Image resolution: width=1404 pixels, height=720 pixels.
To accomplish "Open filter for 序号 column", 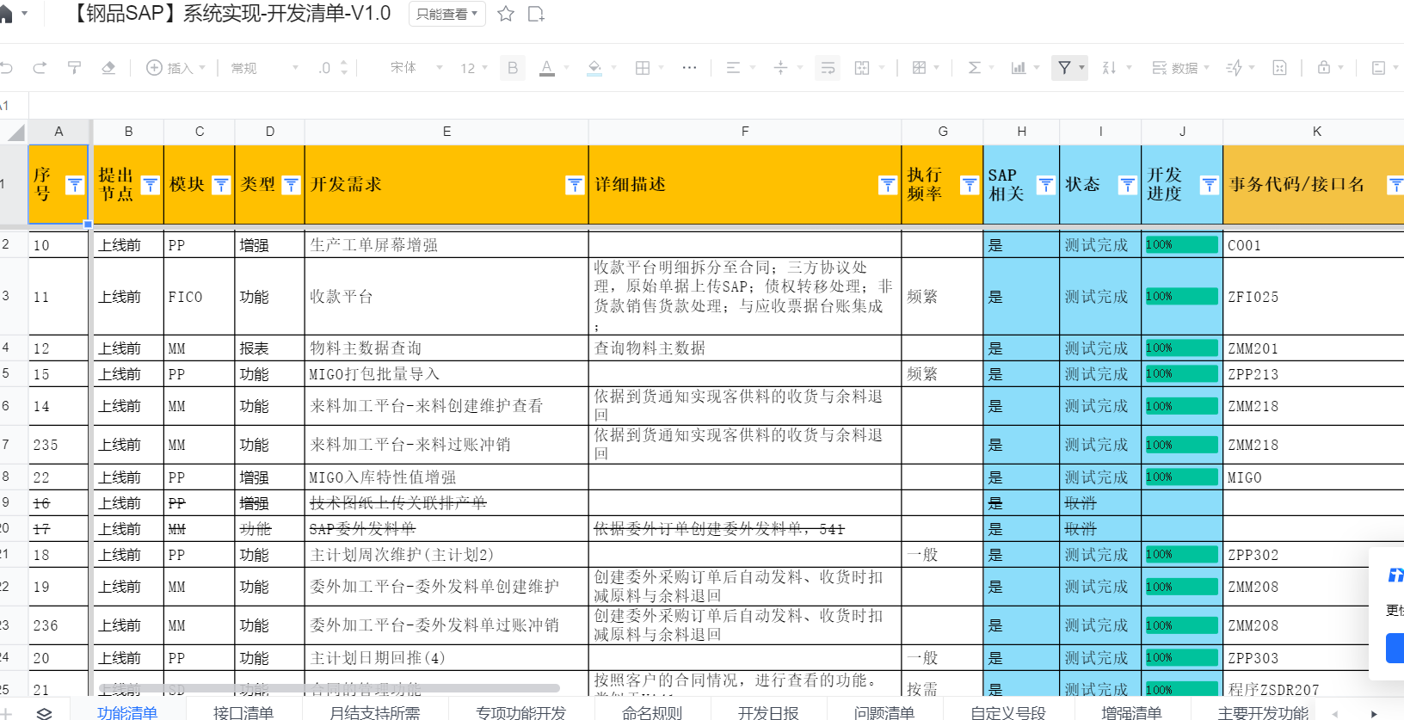I will 75,185.
